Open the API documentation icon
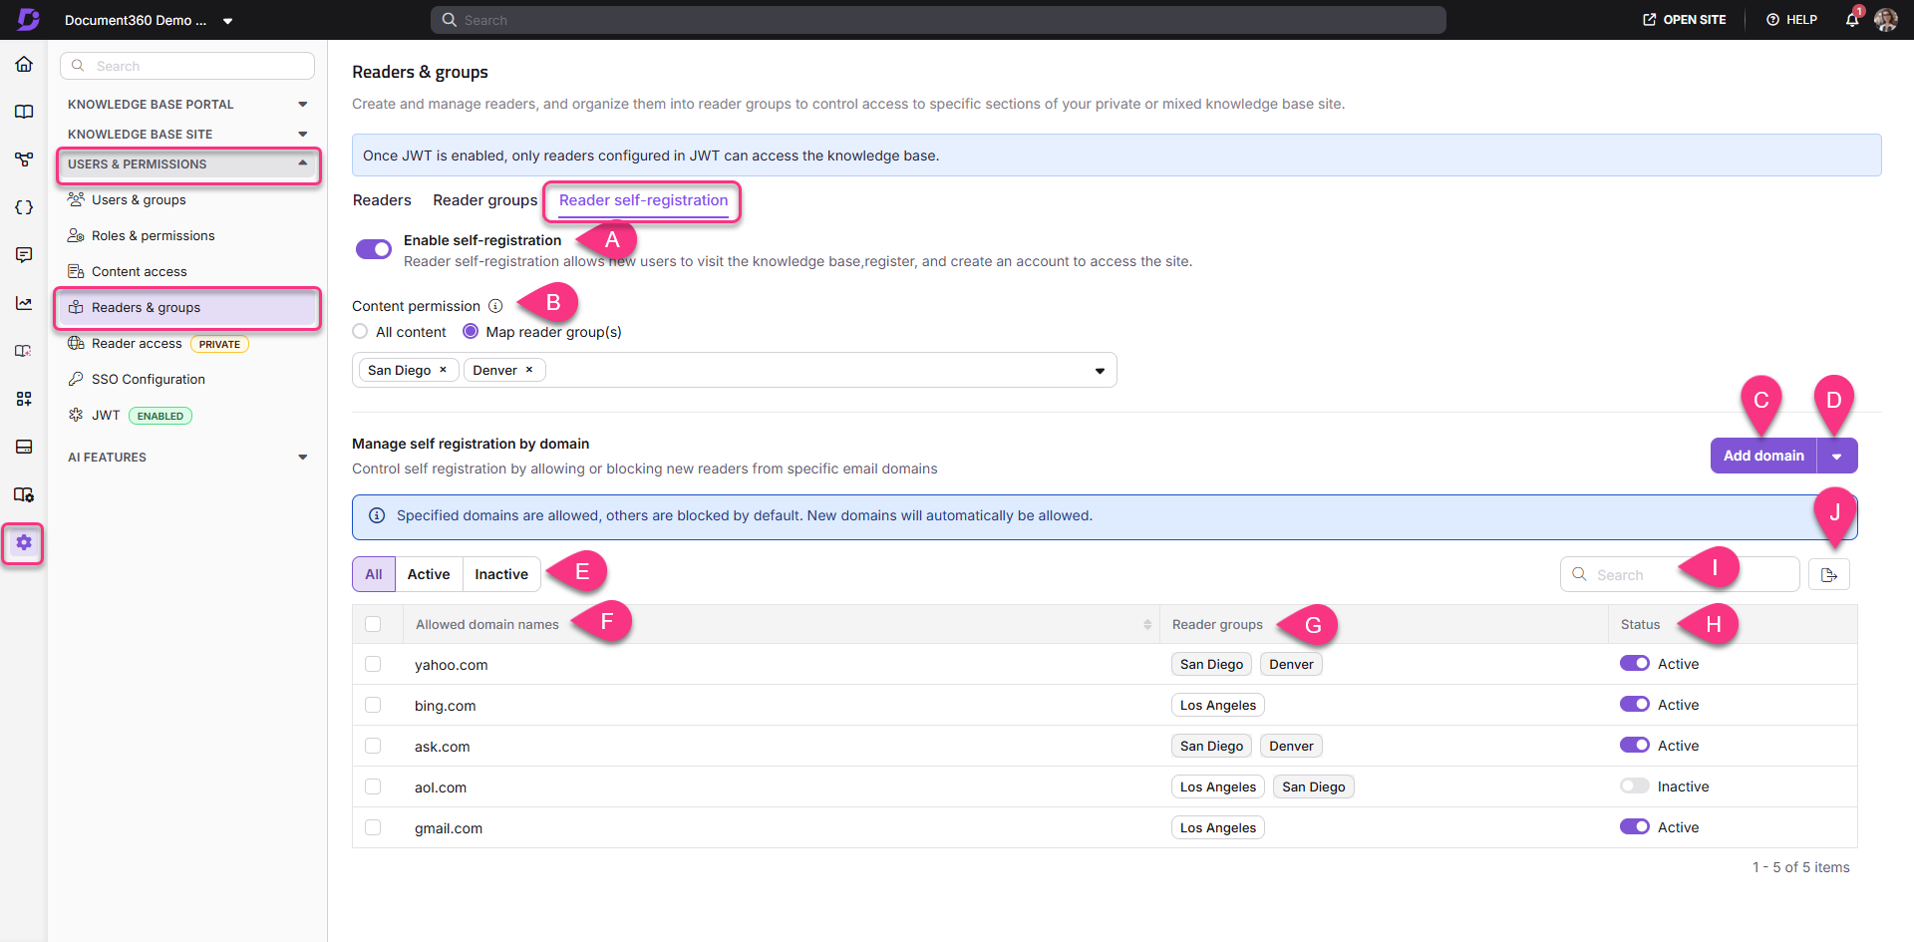Viewport: 1914px width, 942px height. 24,207
